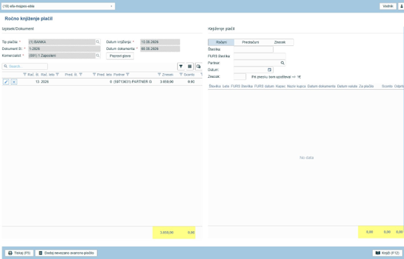This screenshot has height=259, width=404.
Task: Click the Partner search magnifier in Knjiženje plačil
Action: [282, 63]
